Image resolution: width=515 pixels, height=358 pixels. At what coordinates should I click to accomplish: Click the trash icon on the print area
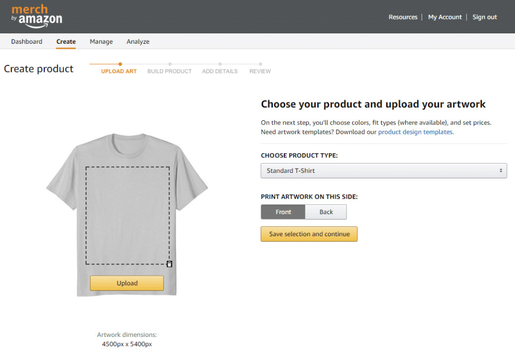click(169, 264)
